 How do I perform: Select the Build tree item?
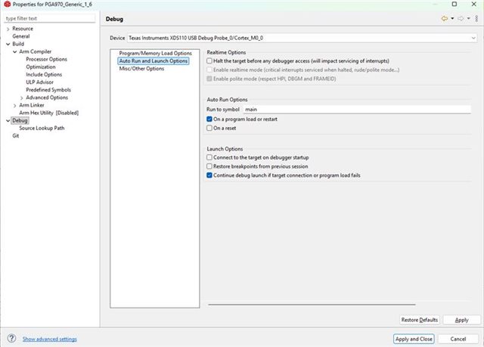[18, 44]
